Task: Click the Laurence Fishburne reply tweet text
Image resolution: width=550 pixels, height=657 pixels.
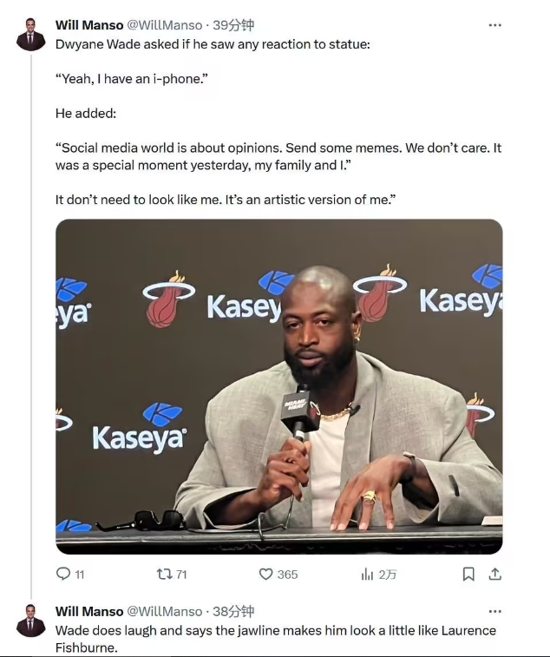Action: pos(275,638)
